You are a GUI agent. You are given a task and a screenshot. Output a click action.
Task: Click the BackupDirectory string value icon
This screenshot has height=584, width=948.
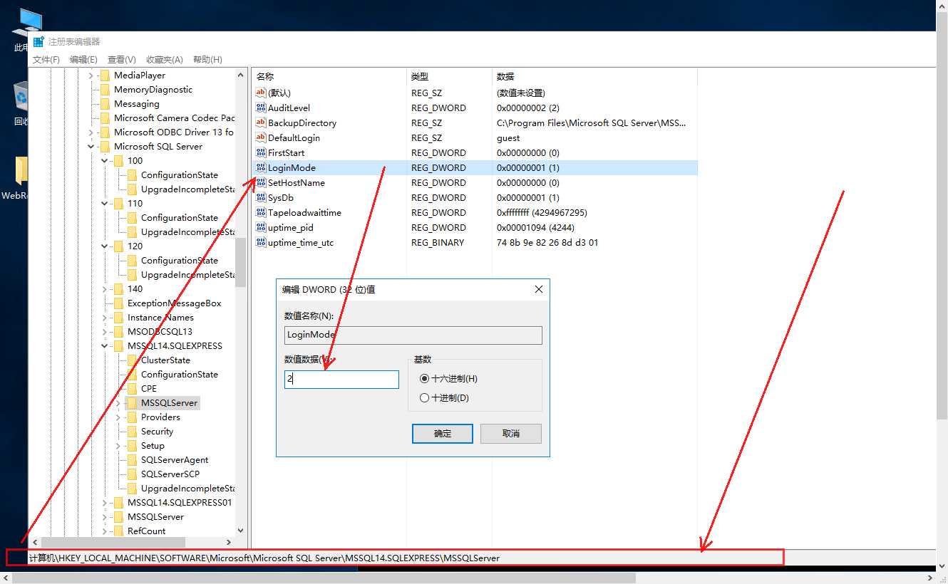261,122
